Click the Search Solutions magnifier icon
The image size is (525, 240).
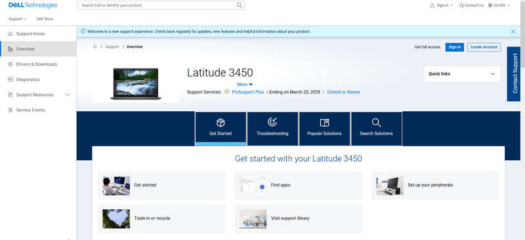[x=376, y=122]
